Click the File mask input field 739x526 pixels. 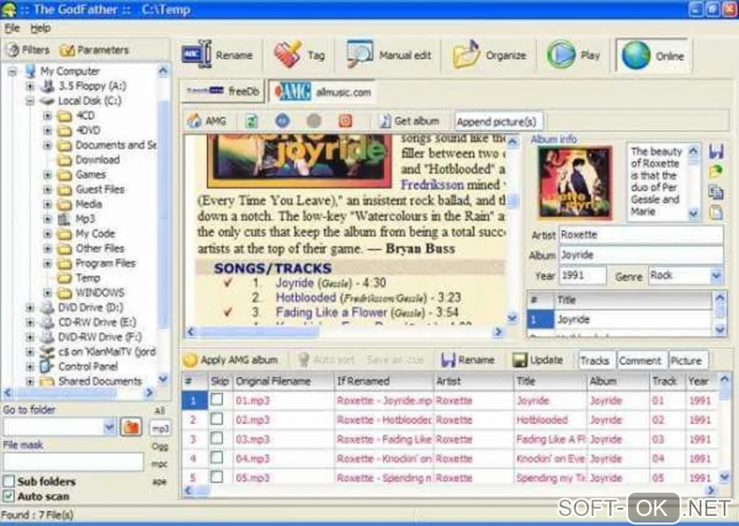click(x=73, y=462)
